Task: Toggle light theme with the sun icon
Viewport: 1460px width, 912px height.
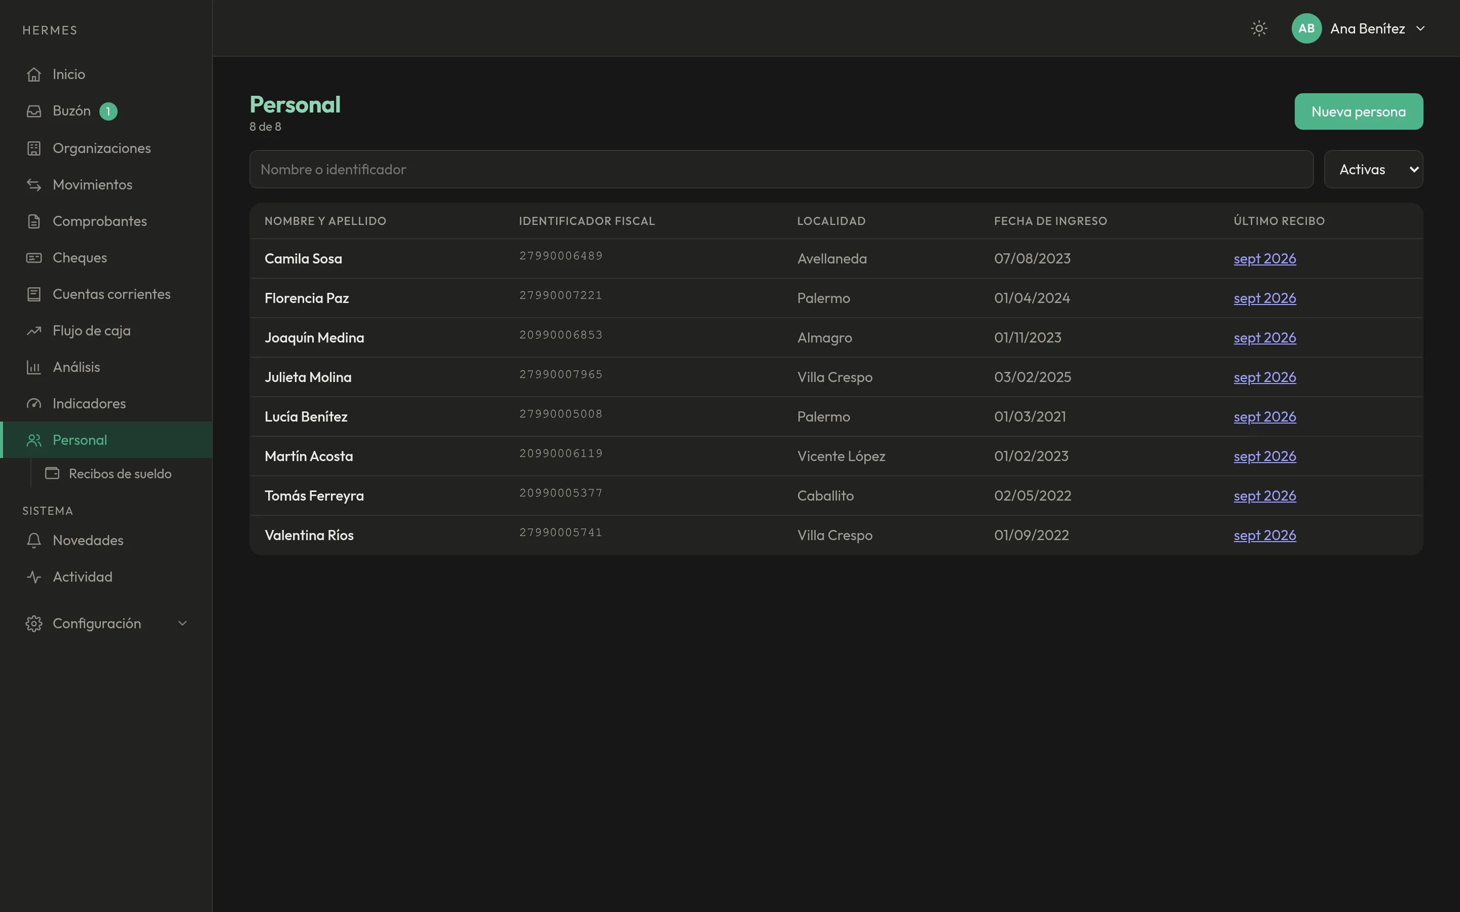Action: pyautogui.click(x=1259, y=28)
